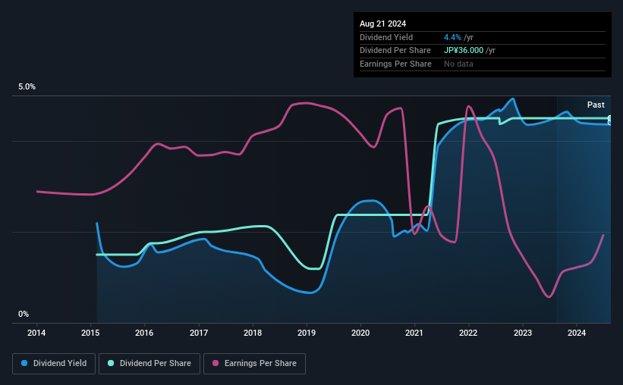
Task: Click the blue Dividend Yield legend dot
Action: [24, 363]
